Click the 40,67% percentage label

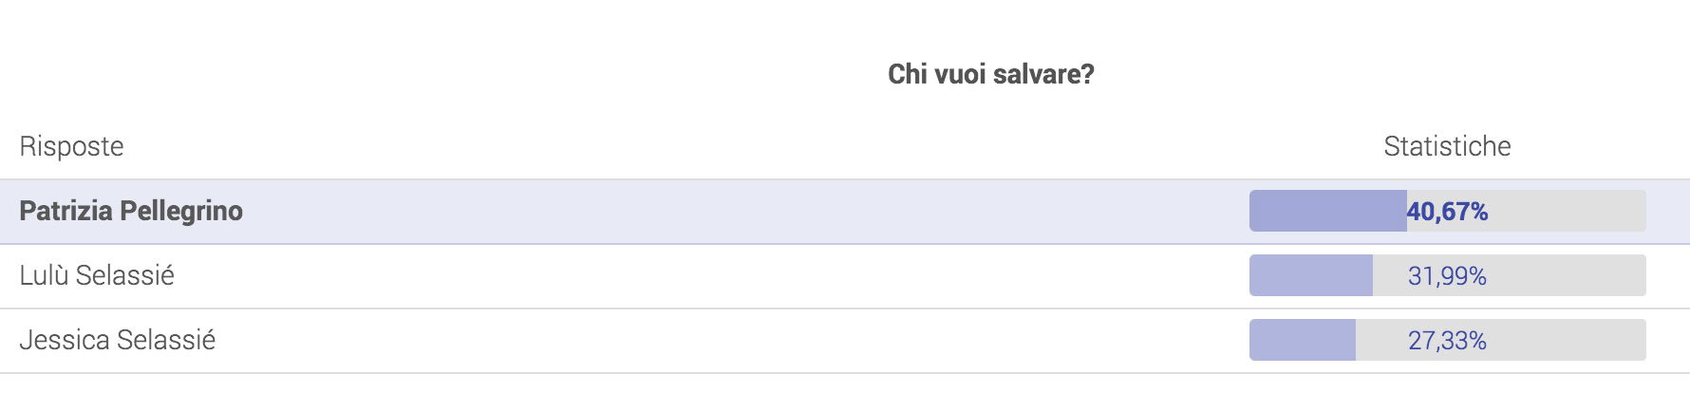pyautogui.click(x=1447, y=212)
